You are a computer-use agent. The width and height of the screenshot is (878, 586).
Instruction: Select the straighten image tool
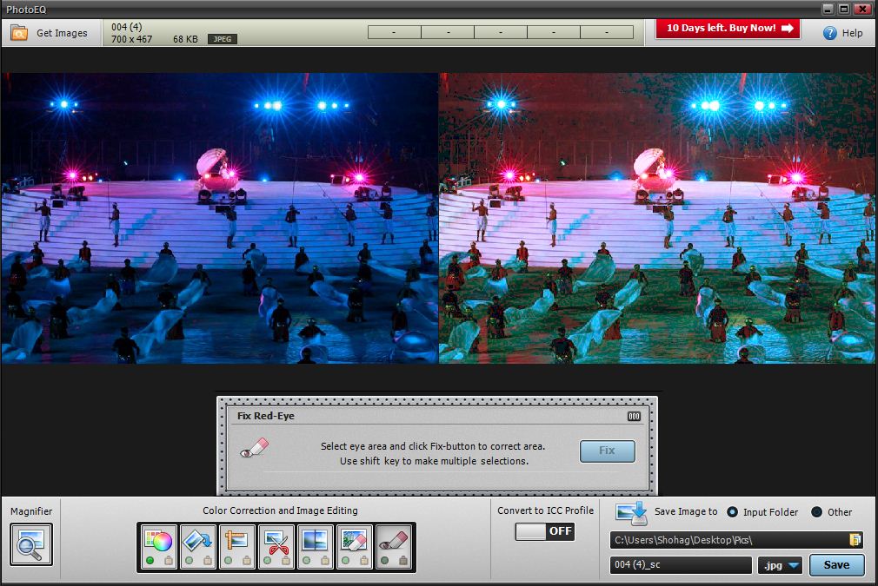236,543
